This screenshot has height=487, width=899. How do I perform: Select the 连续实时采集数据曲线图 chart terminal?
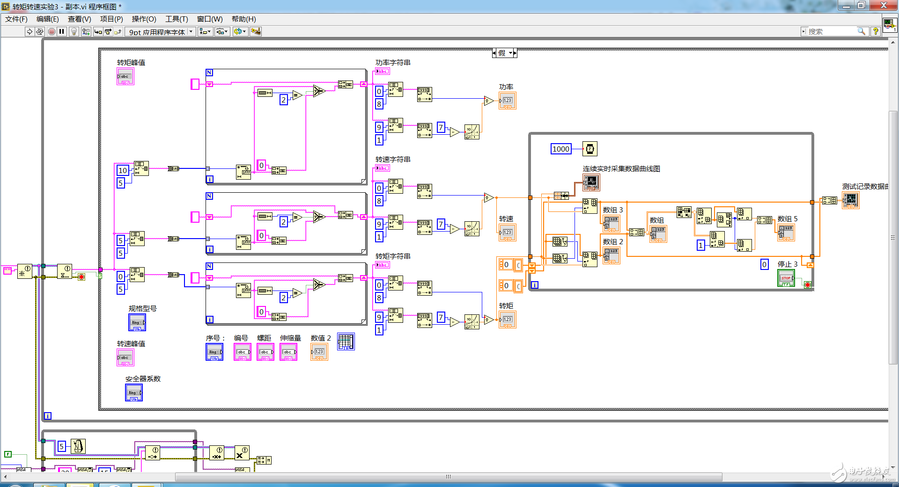click(x=591, y=182)
